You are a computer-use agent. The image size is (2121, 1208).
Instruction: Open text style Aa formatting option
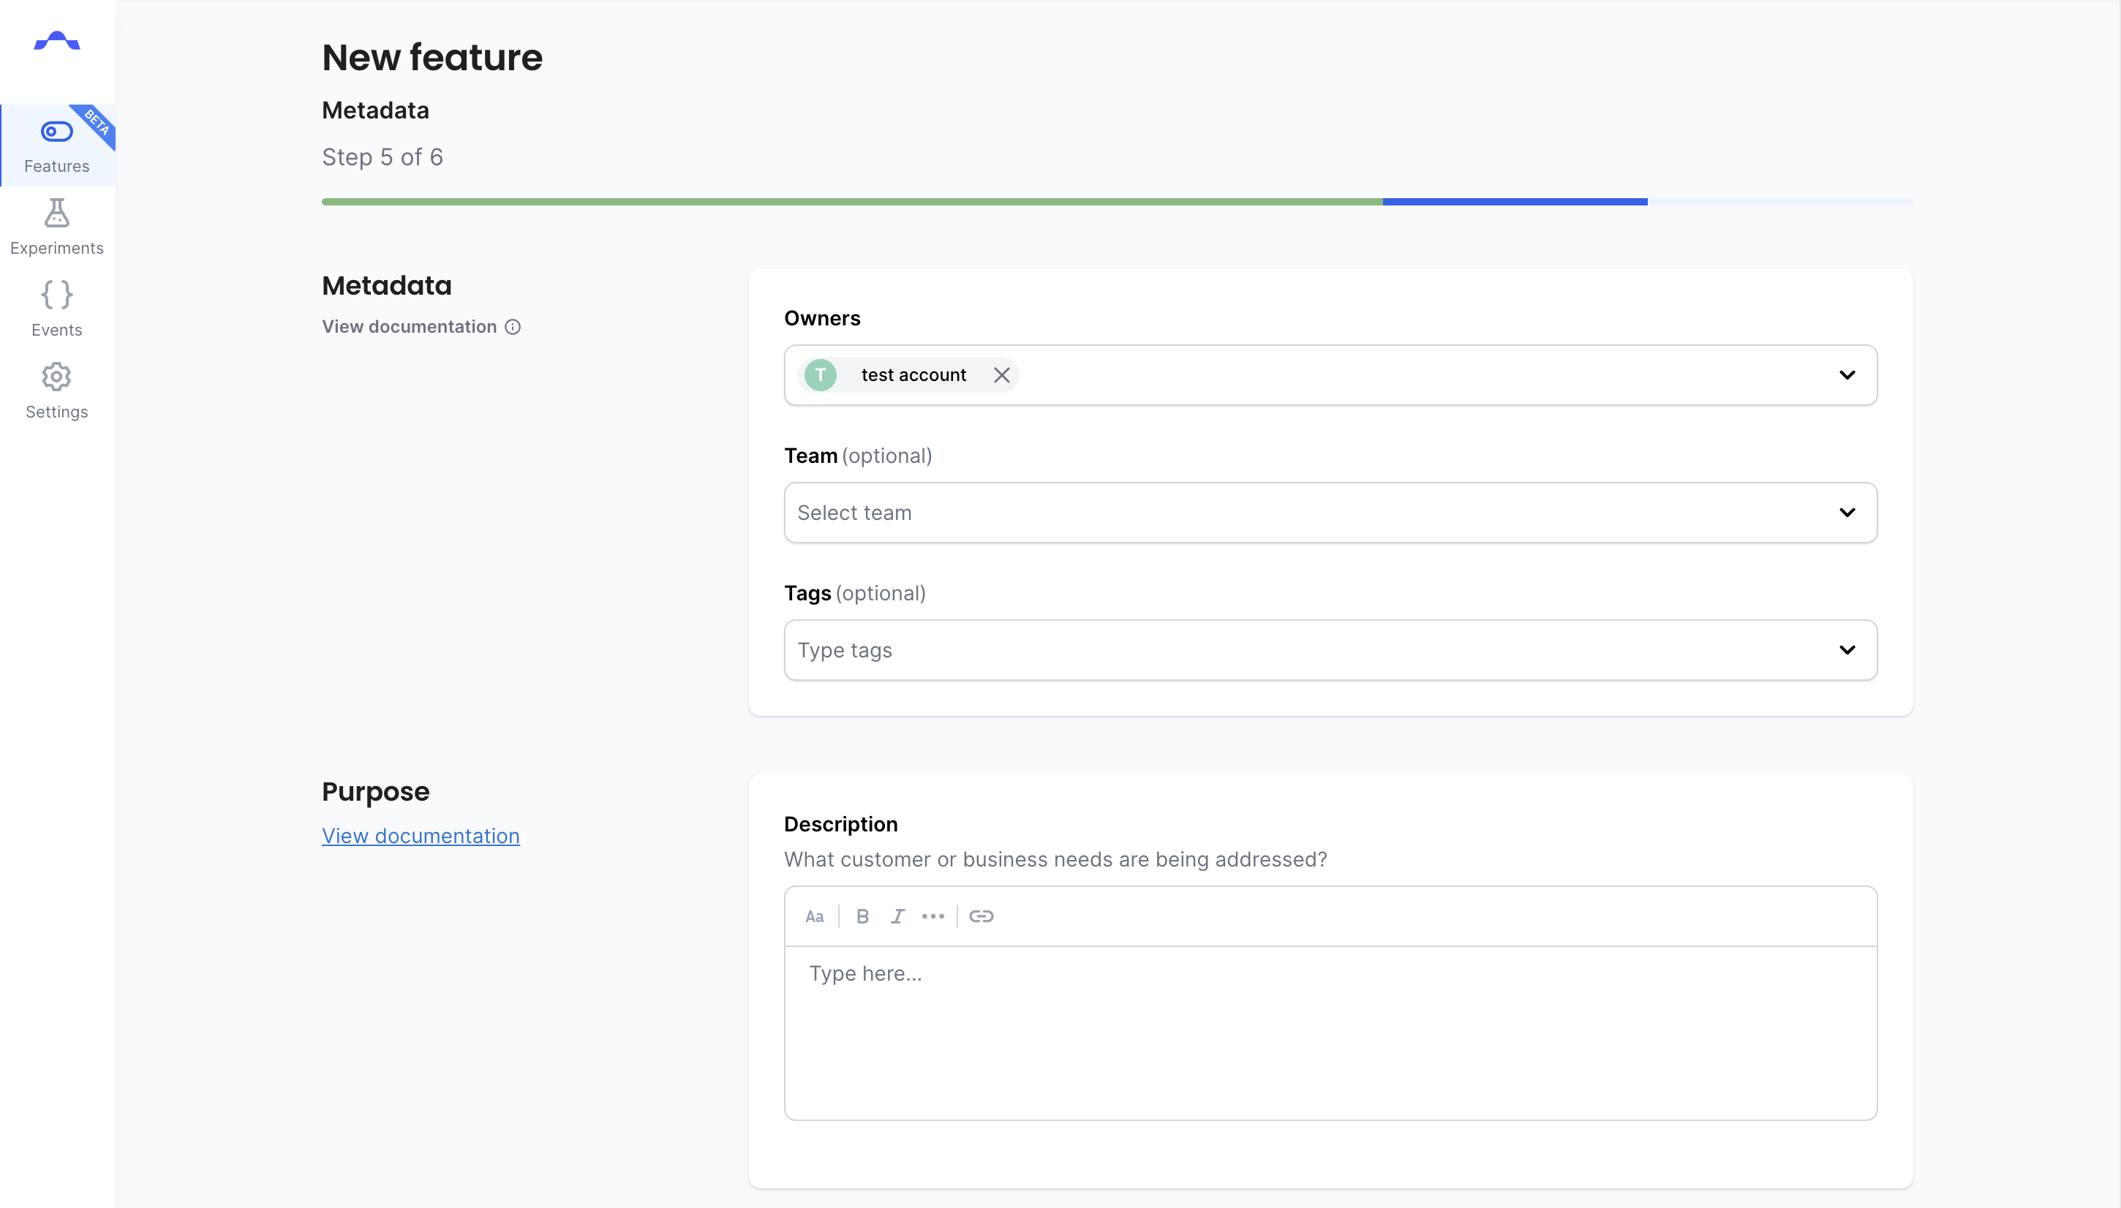click(814, 917)
